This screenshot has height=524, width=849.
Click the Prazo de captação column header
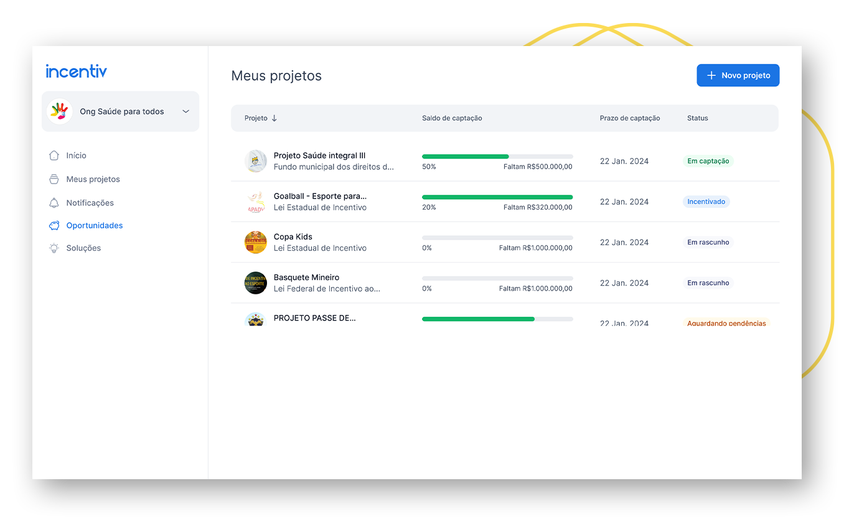click(630, 118)
